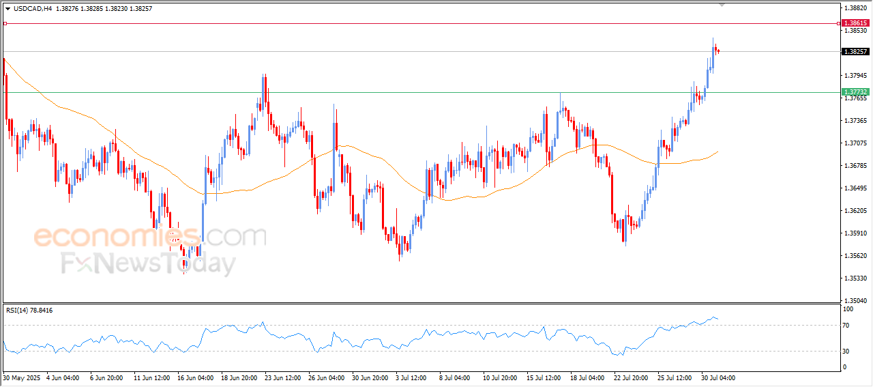
Task: Select the red 1.38615 price tag
Action: 855,23
